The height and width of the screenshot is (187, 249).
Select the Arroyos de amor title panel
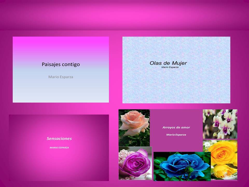pyautogui.click(x=176, y=130)
